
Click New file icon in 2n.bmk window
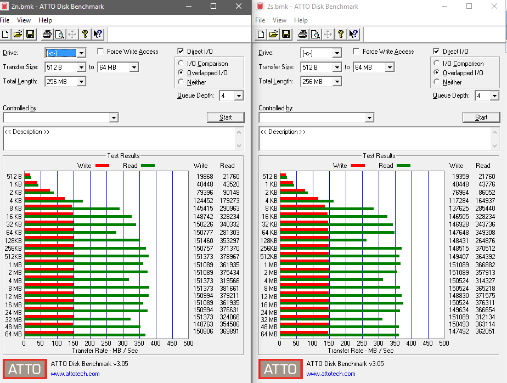5,34
